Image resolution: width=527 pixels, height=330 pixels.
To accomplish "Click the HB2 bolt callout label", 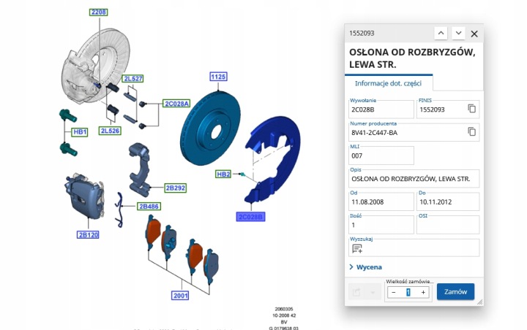I will [223, 174].
